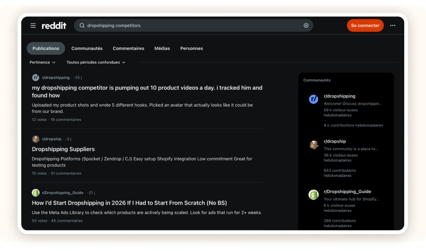Expand the Pertinence sort dropdown
This screenshot has height=251, width=426.
coord(43,62)
